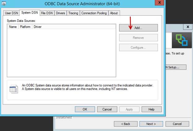The width and height of the screenshot is (193, 131).
Task: Click the Remove button
Action: click(138, 38)
